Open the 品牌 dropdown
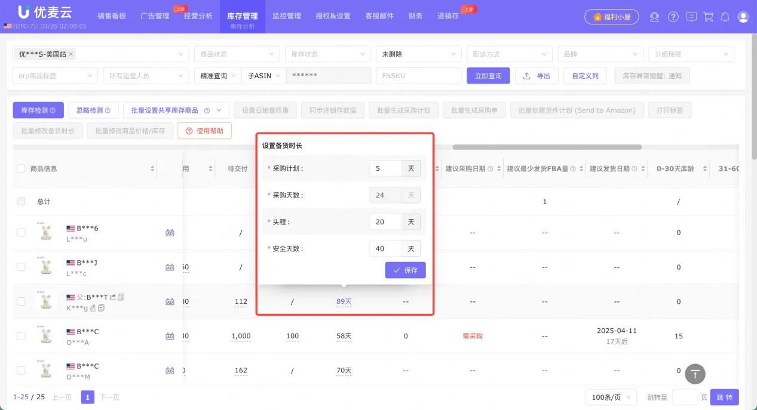 tap(600, 54)
